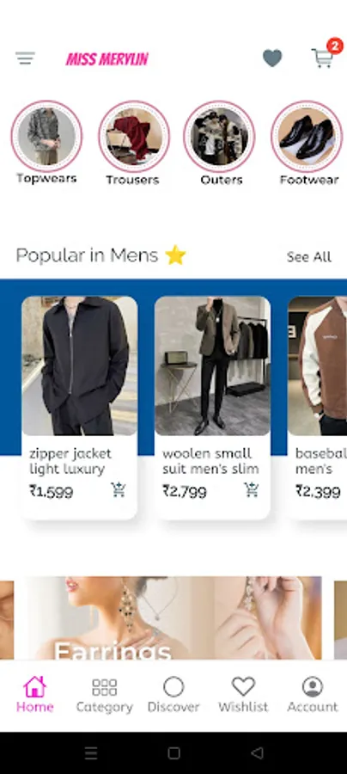Viewport: 347px width, 774px height.
Task: Open the Discover tab
Action: (x=173, y=696)
